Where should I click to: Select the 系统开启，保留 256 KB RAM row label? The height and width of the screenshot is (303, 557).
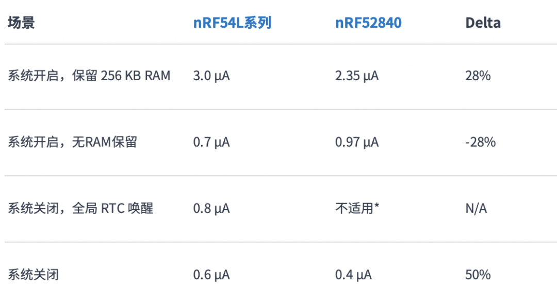(x=89, y=76)
